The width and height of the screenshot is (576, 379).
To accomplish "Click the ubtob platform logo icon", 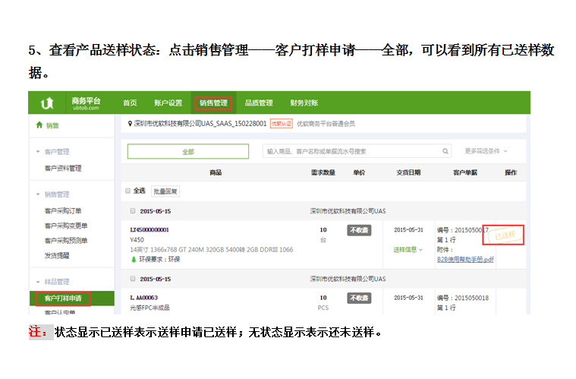I will click(x=47, y=103).
